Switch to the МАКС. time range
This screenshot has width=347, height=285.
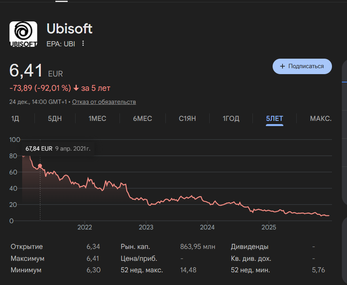320,119
